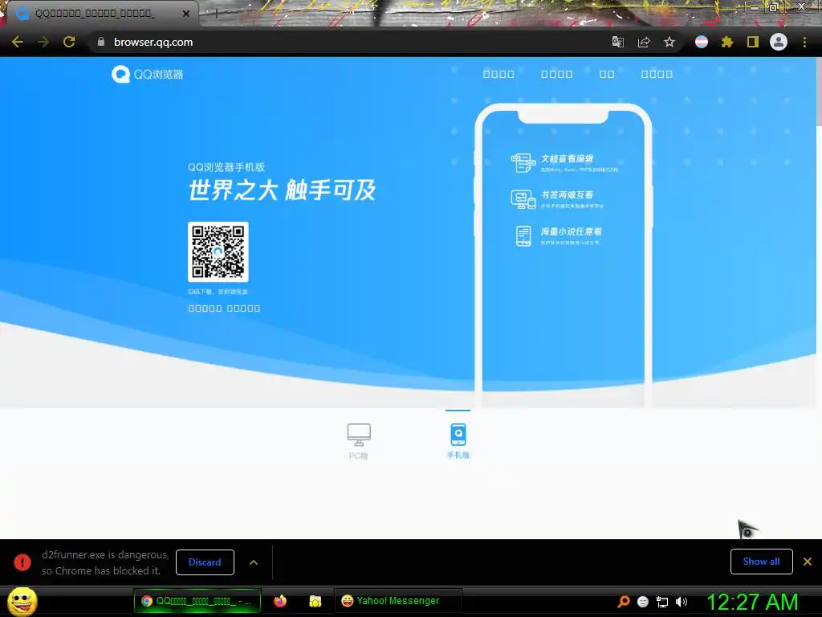This screenshot has height=617, width=822.
Task: Open the network tray icon
Action: [x=662, y=602]
